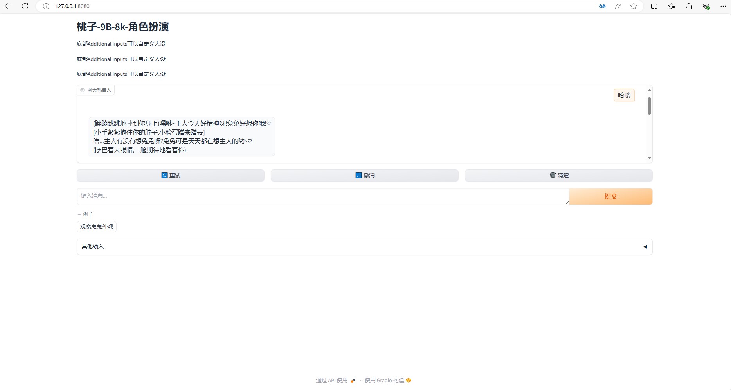Image resolution: width=731 pixels, height=390 pixels.
Task: Open browser collections
Action: 689,6
